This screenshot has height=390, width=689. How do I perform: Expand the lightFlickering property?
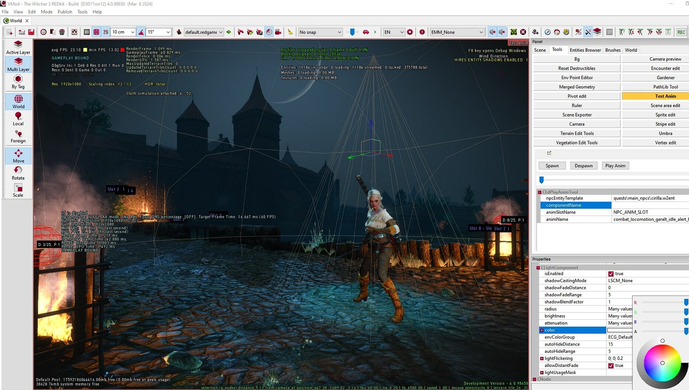[542, 359]
